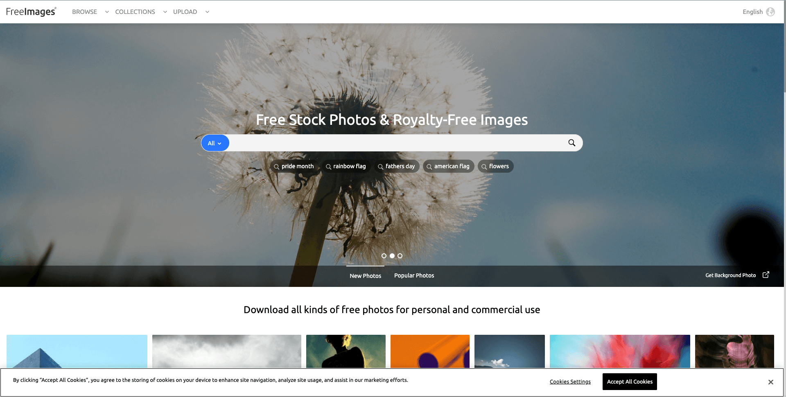The height and width of the screenshot is (397, 786).
Task: Click the Accept All Cookies button
Action: [630, 381]
